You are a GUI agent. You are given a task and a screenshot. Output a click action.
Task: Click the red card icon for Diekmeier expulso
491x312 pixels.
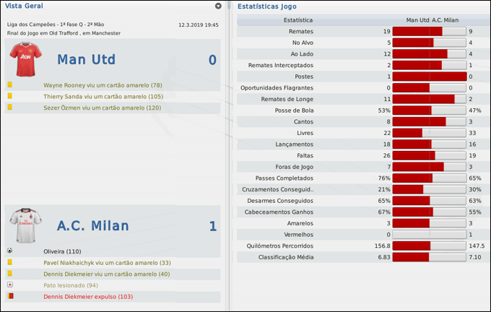[10, 296]
